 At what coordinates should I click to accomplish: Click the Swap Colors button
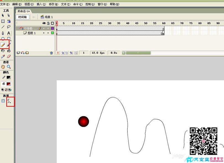point(10,90)
